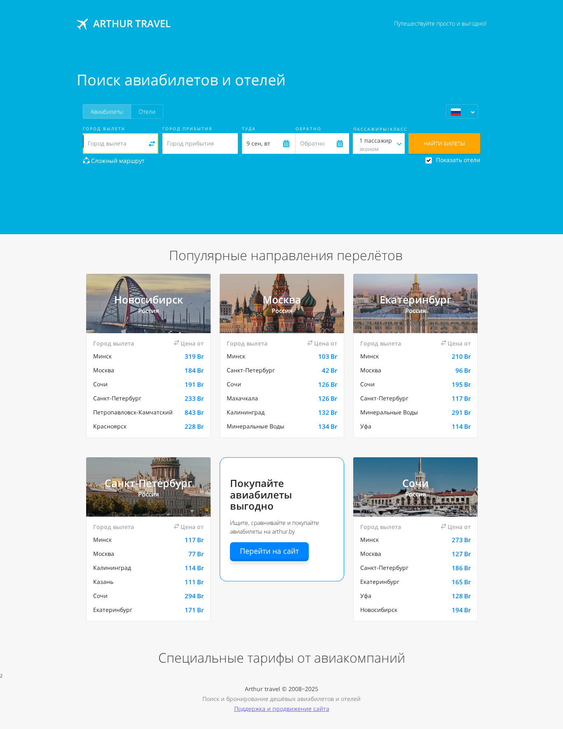Click the Туда date field 9 сен
This screenshot has height=729, width=563.
[x=268, y=143]
